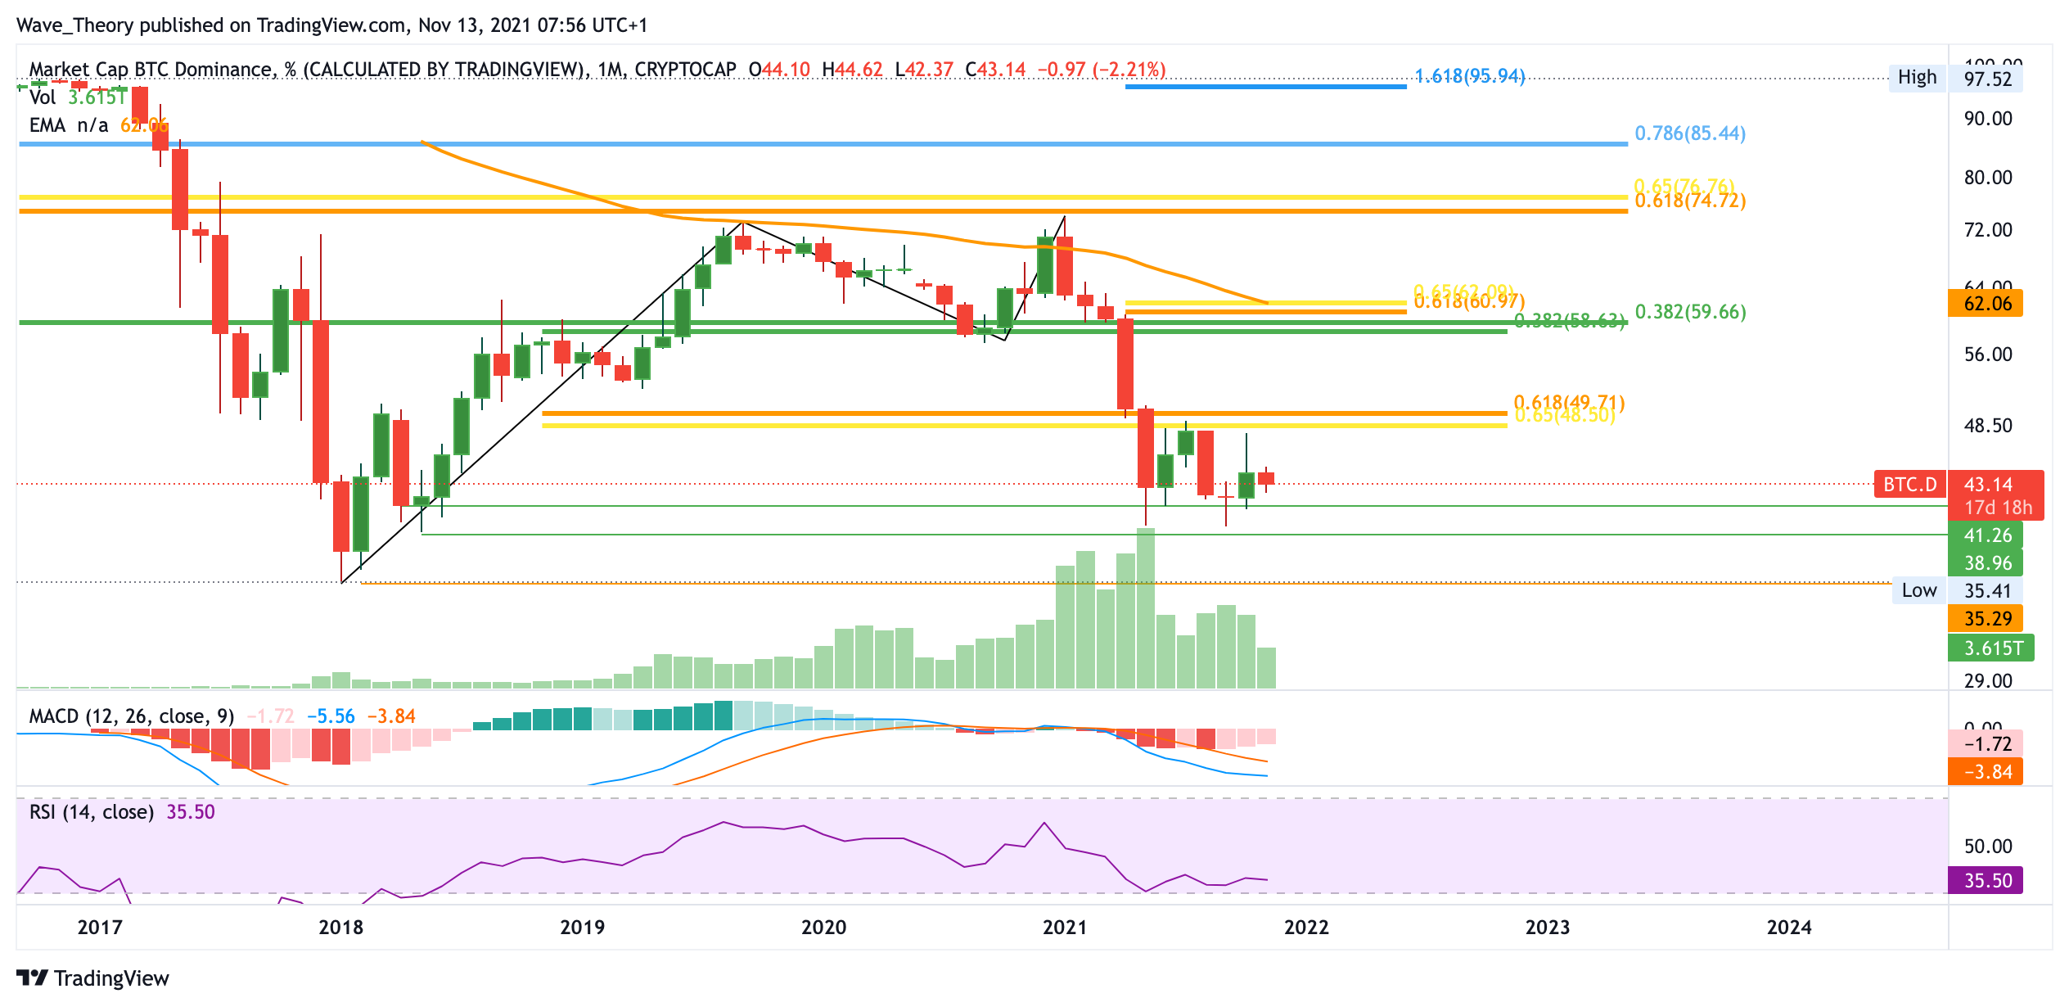Open the RSI (14, close) legend
The height and width of the screenshot is (1007, 2069).
coord(91,812)
